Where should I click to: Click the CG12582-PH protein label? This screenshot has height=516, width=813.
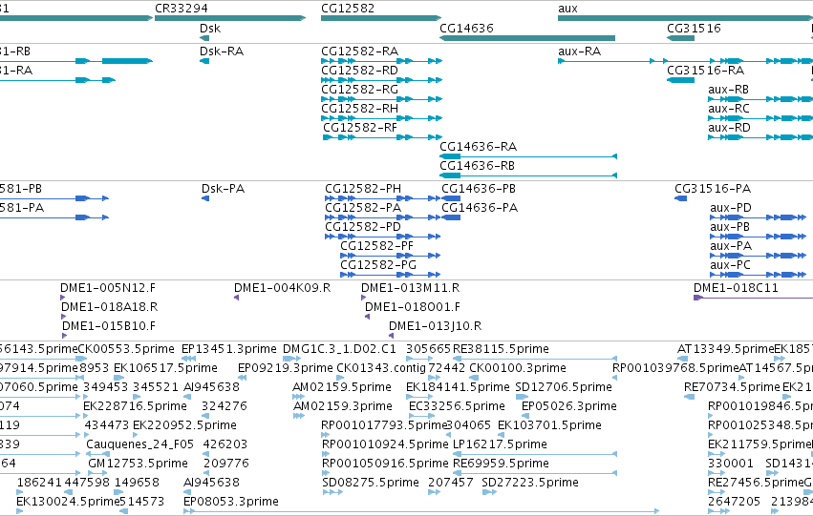point(363,189)
